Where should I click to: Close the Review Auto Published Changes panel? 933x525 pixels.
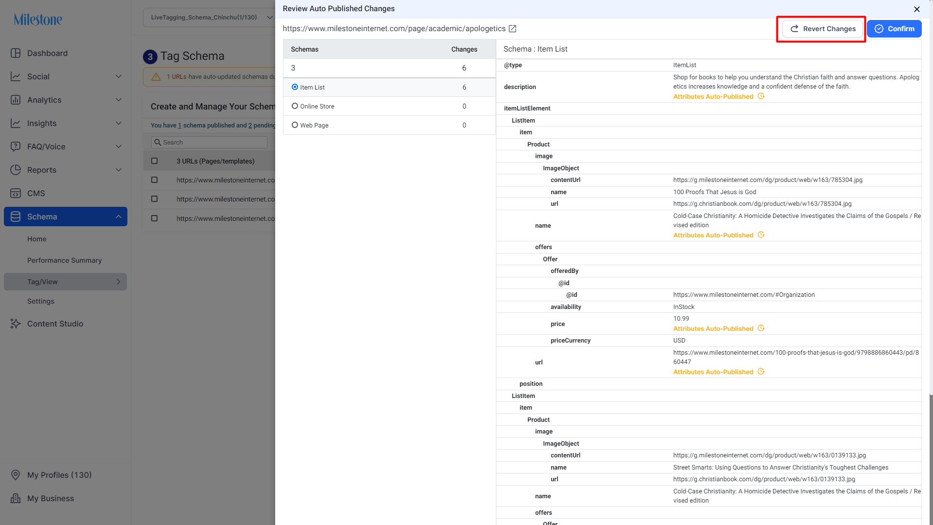tap(916, 9)
